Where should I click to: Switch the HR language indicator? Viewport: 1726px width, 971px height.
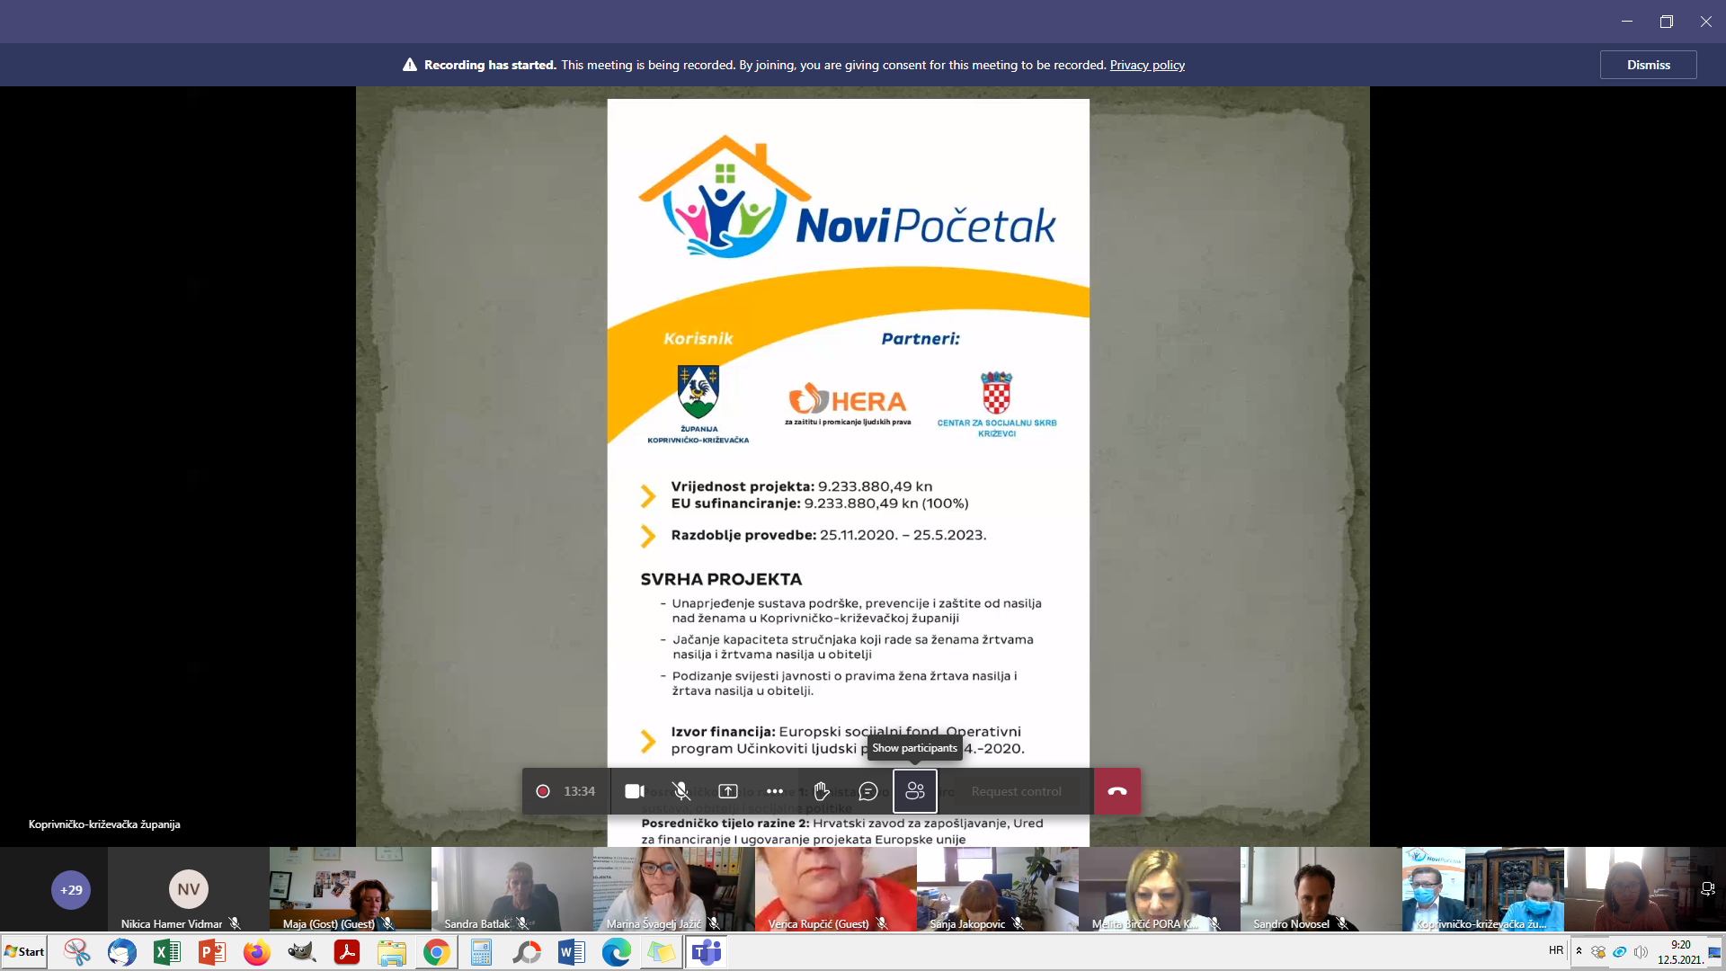1556,950
